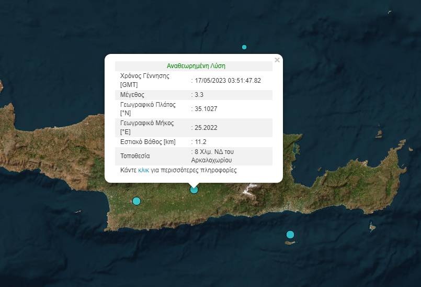Screen dimensions: 421x287
Task: Click the small island off Crete's far southeast
Action: click(x=372, y=227)
